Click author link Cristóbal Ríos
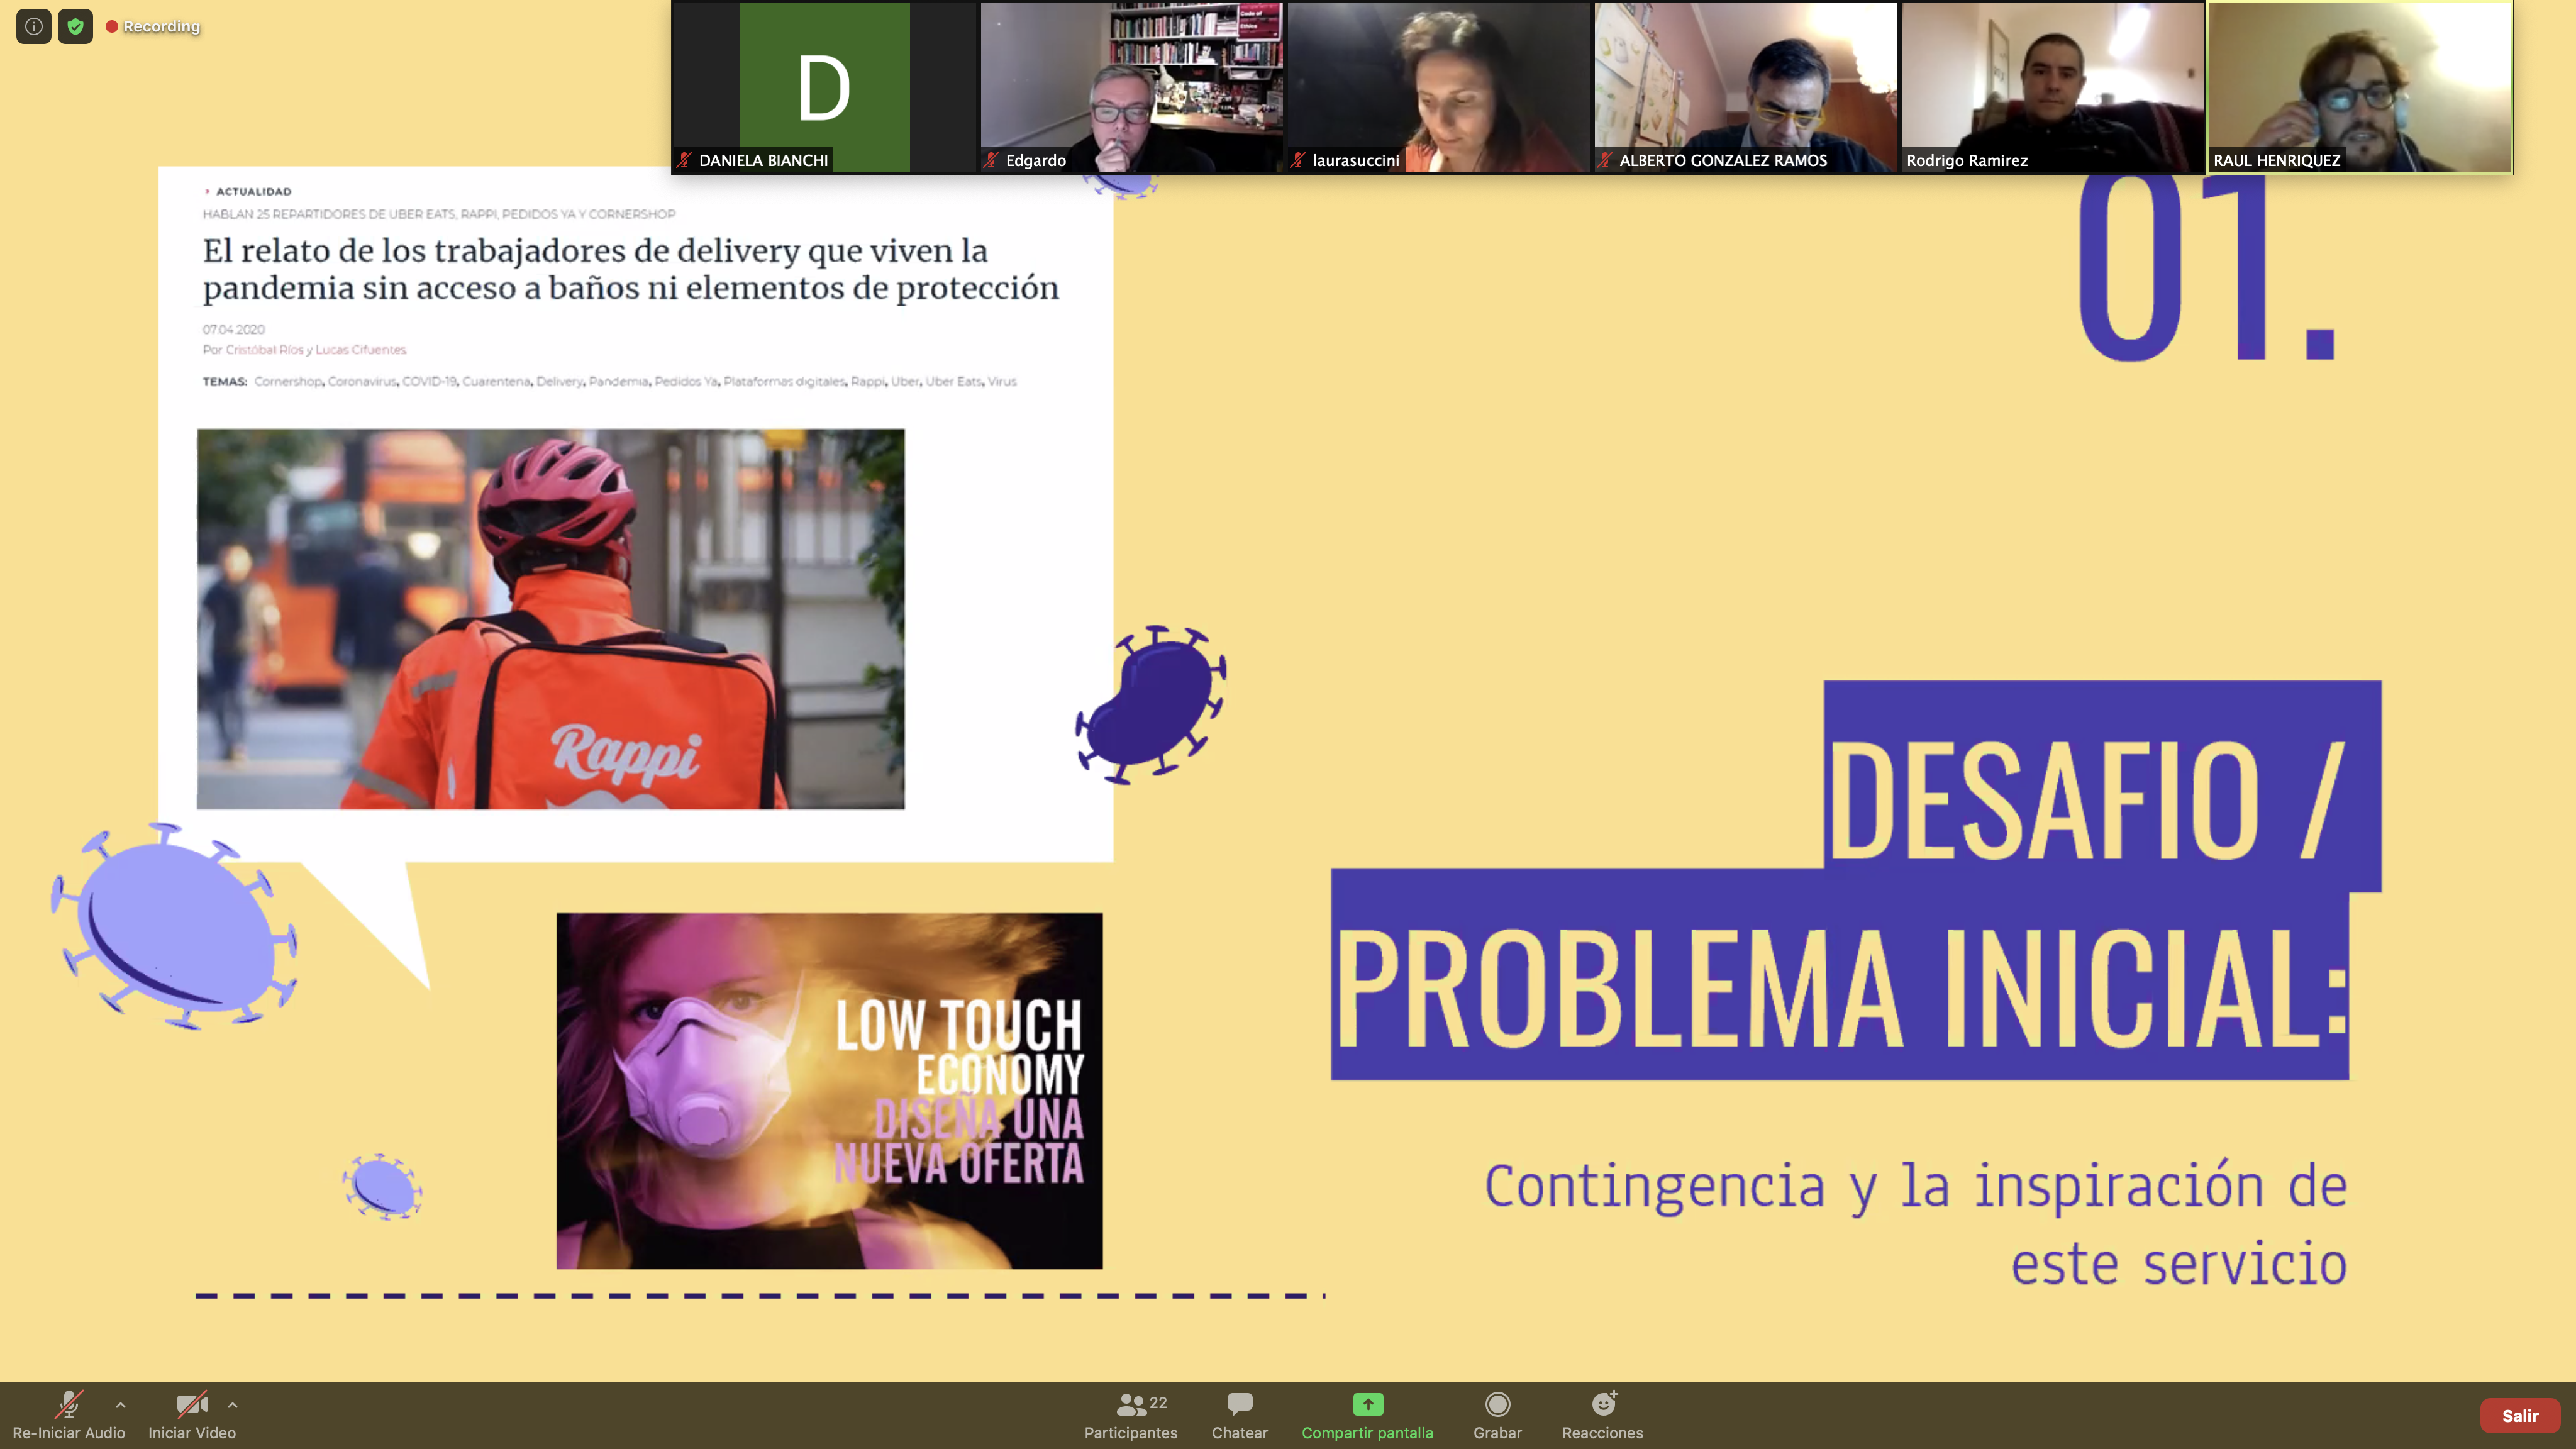 coord(264,349)
